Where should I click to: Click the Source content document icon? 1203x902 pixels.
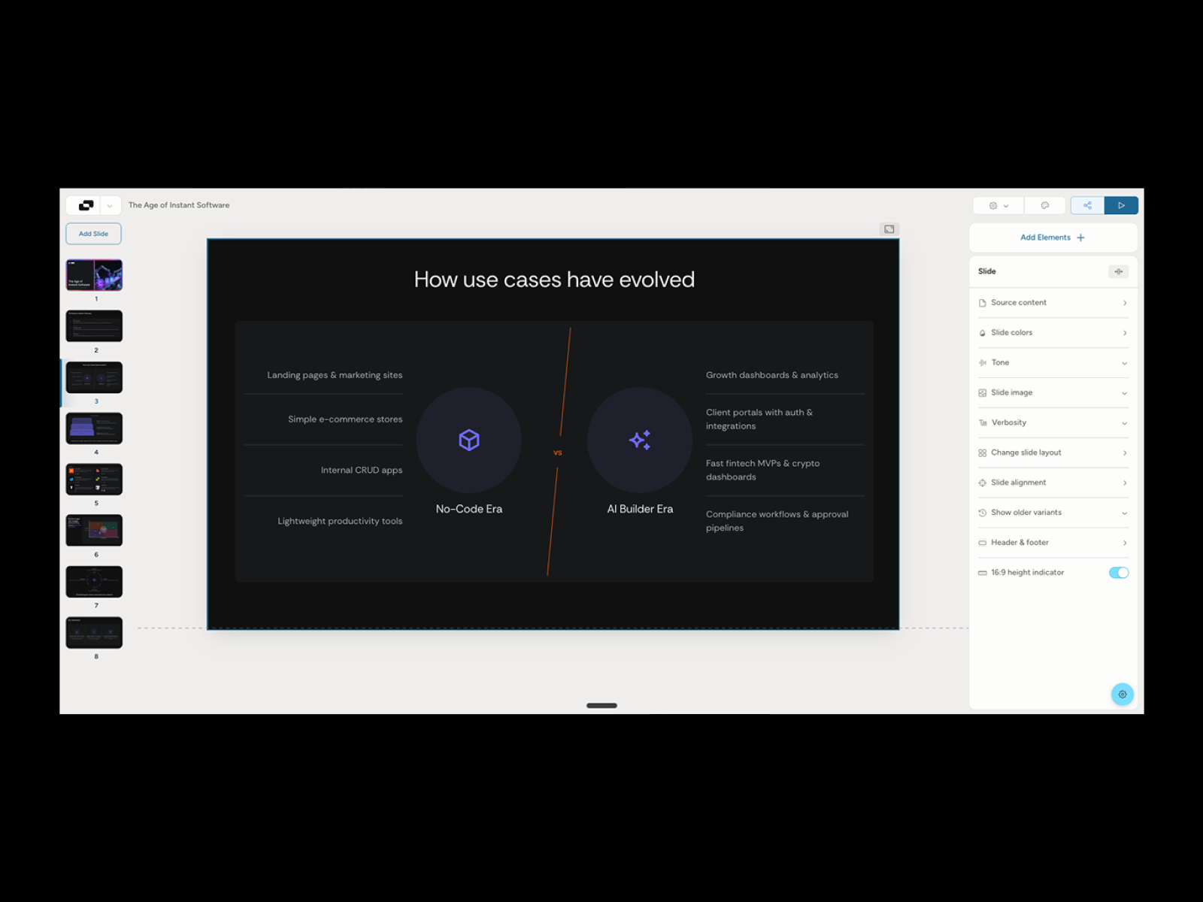pos(983,302)
